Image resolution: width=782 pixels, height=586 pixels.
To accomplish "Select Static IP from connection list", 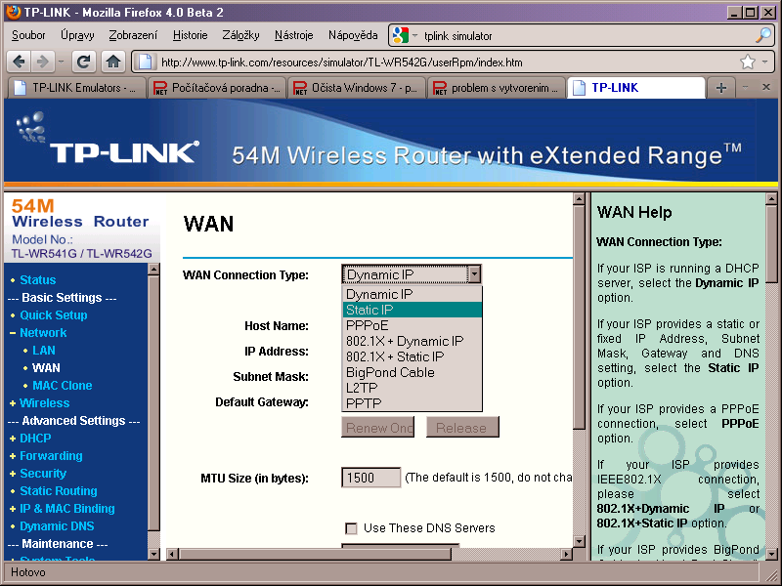I will click(369, 310).
